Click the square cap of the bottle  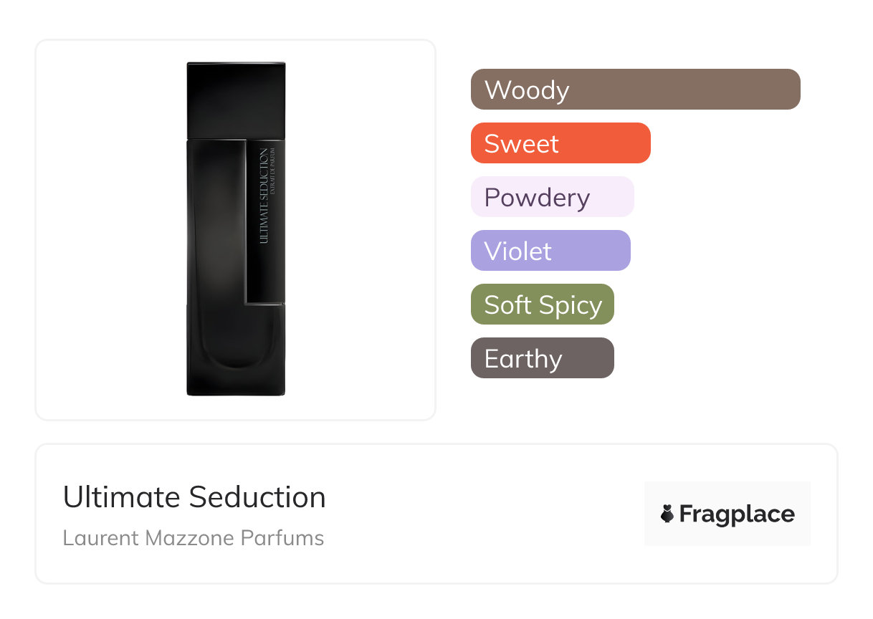click(236, 99)
